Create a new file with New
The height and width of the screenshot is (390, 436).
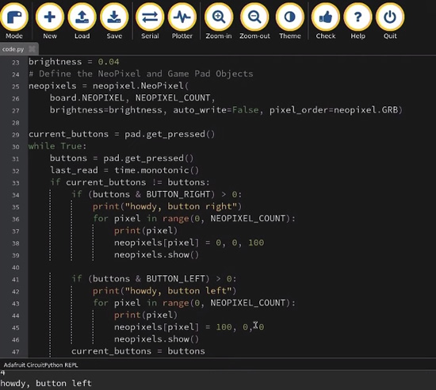(x=50, y=21)
